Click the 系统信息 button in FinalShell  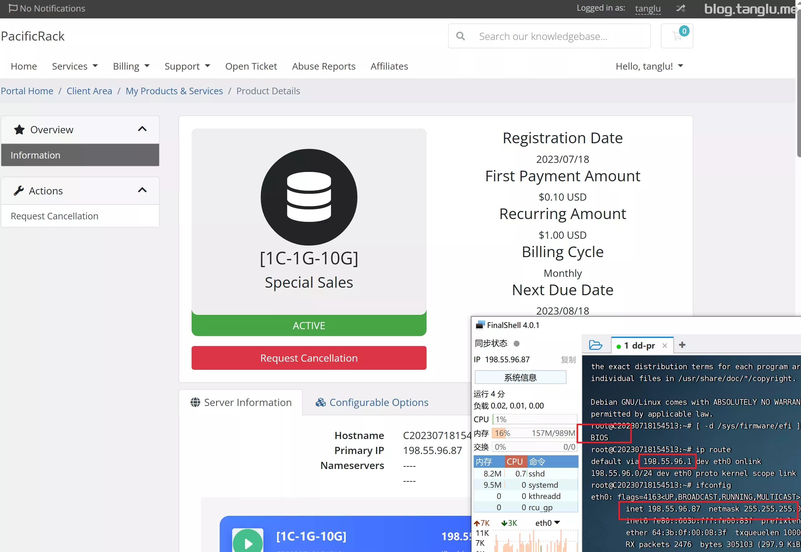[x=520, y=377]
